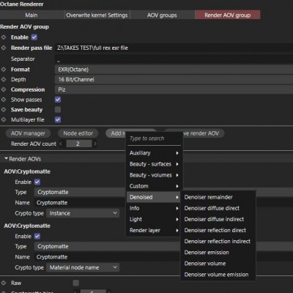Open the Crypto type Instance dropdown
This screenshot has width=293, height=293.
click(x=83, y=213)
